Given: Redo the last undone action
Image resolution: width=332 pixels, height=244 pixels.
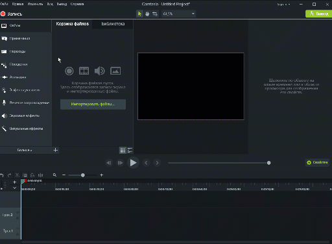Looking at the screenshot, I should (9, 175).
